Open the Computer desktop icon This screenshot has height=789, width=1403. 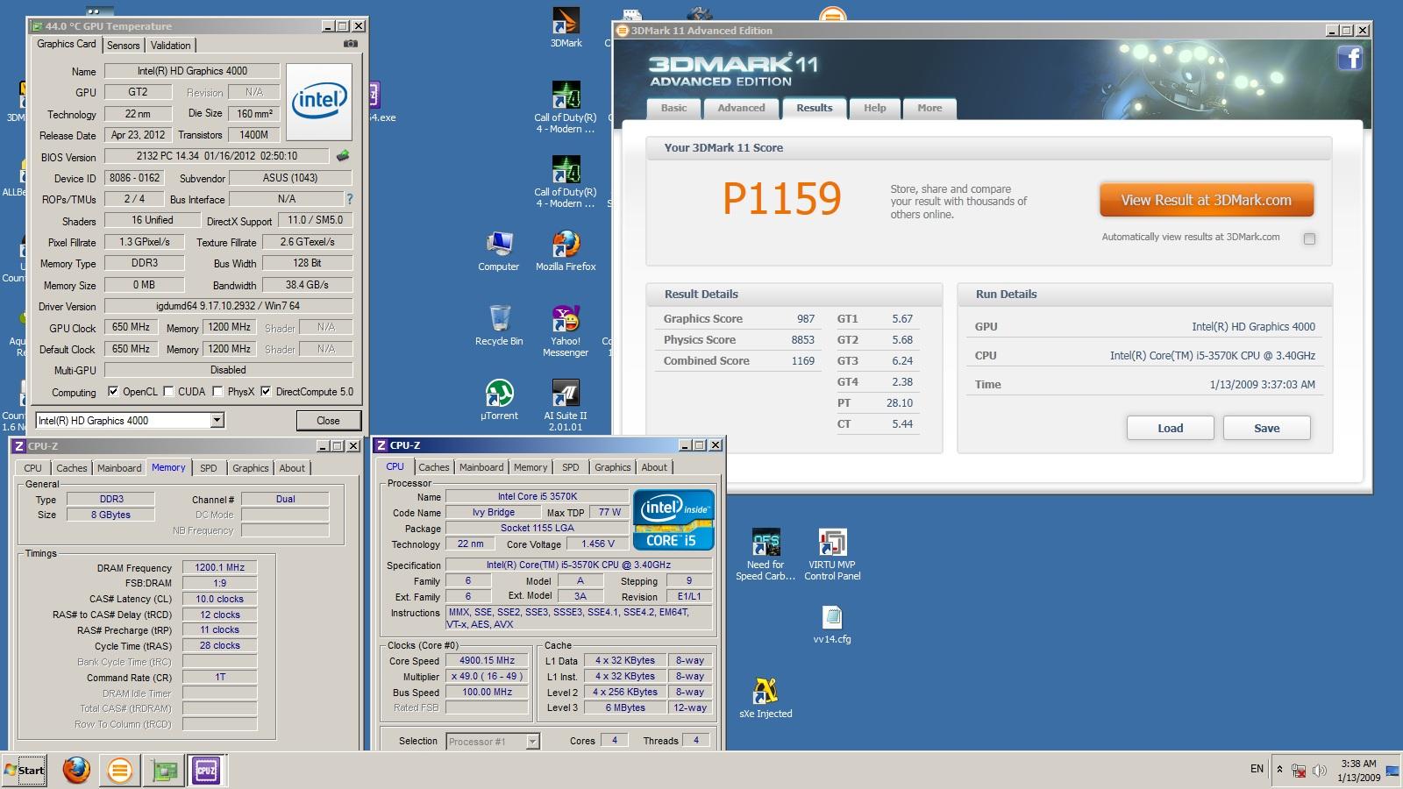tap(499, 251)
